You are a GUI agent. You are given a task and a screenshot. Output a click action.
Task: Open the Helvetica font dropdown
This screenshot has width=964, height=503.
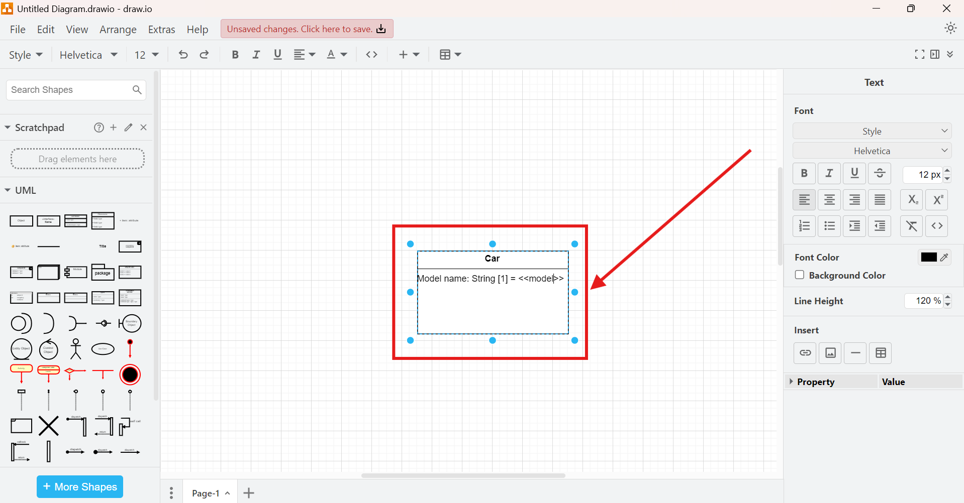point(872,151)
